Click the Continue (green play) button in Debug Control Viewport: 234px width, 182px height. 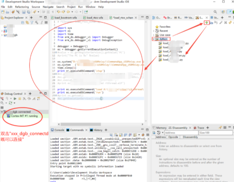point(15,98)
